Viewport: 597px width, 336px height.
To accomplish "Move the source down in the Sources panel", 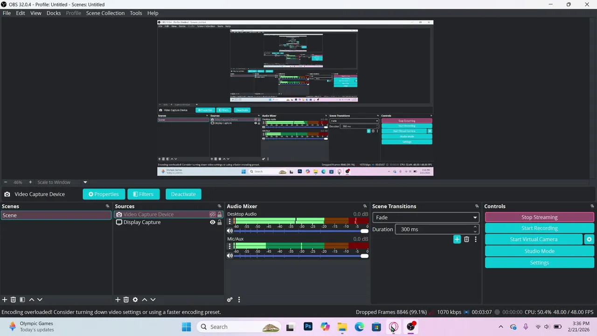I will pyautogui.click(x=153, y=300).
